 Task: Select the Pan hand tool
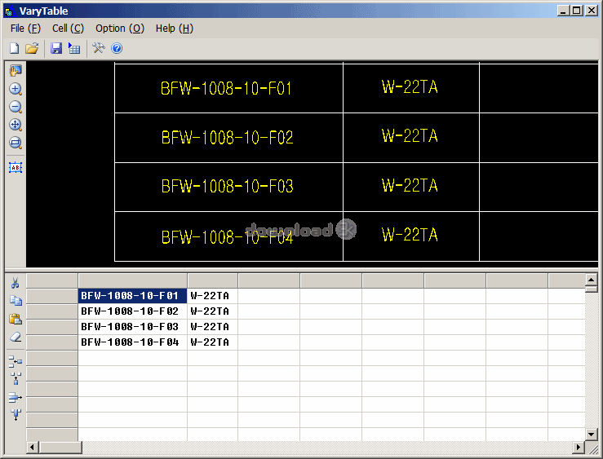[x=16, y=72]
